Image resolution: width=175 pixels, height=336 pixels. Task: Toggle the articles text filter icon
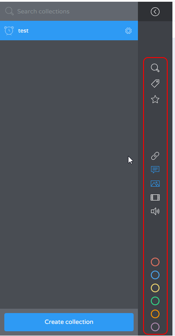[155, 169]
